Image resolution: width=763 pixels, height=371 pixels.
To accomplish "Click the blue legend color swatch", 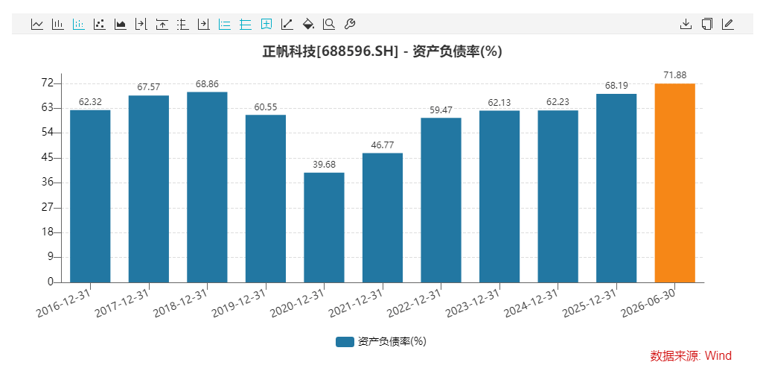I will (345, 342).
